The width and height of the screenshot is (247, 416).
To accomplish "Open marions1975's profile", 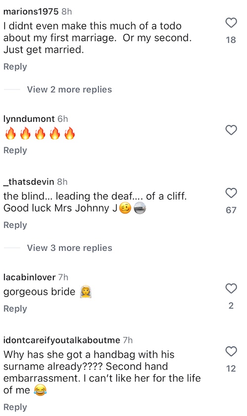I will click(x=31, y=11).
